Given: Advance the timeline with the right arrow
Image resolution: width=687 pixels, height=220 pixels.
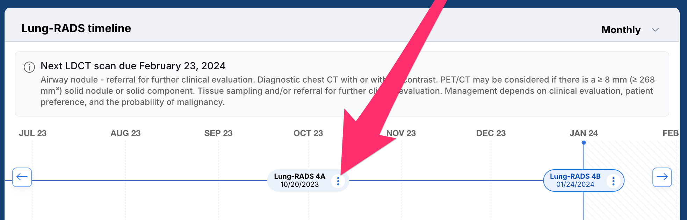Looking at the screenshot, I should point(662,177).
